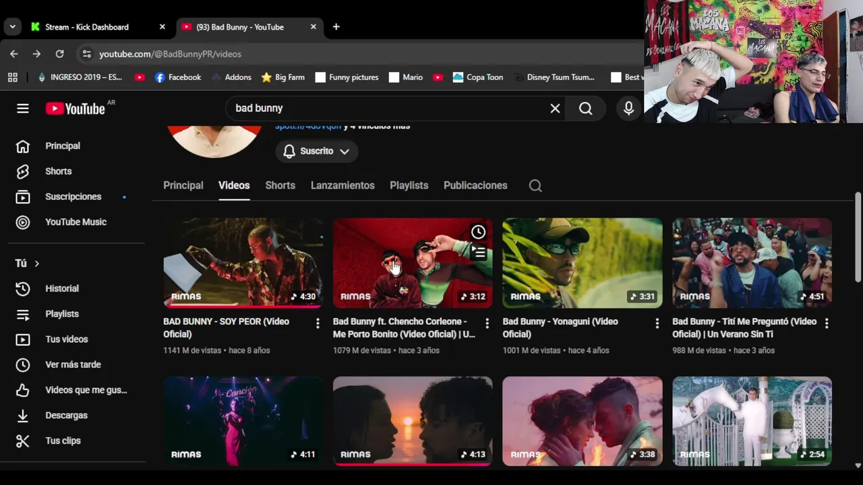The image size is (863, 485).
Task: Go forward in browser
Action: click(37, 54)
